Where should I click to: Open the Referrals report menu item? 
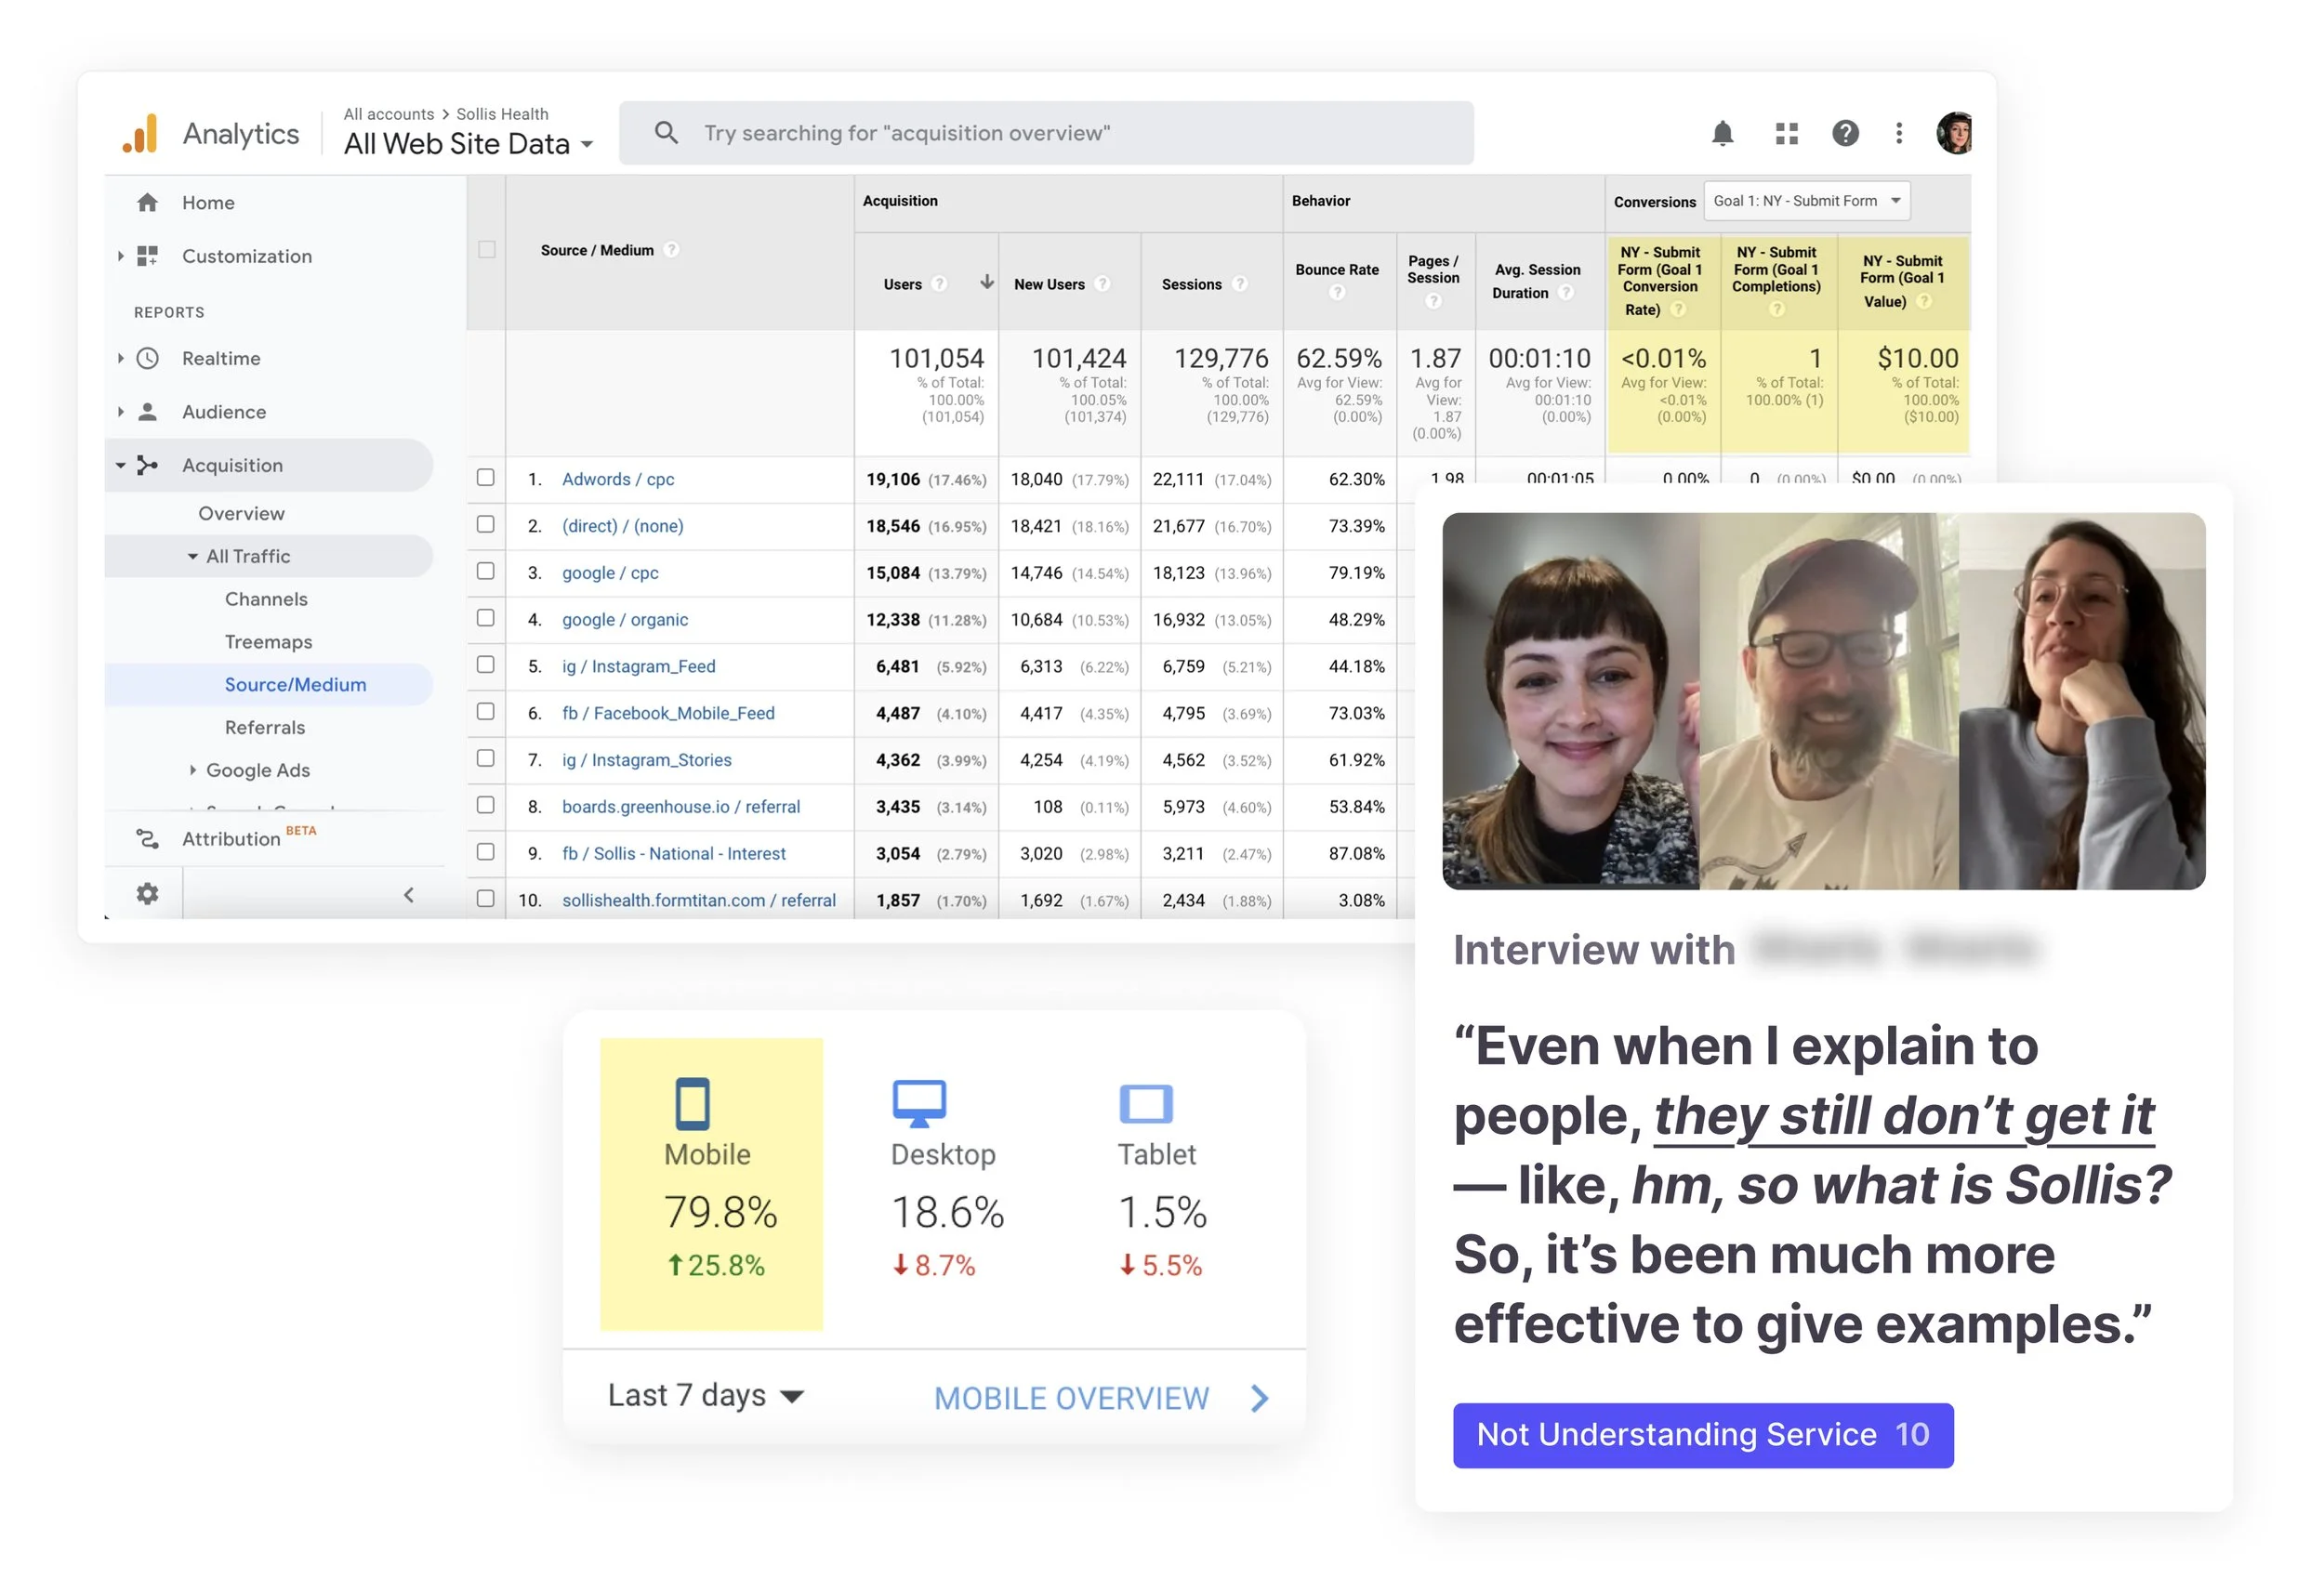[265, 727]
